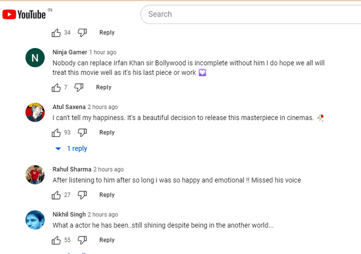Viewport: 361px width, 254px height.
Task: Reply to Atul Saxena's comment
Action: pos(107,133)
